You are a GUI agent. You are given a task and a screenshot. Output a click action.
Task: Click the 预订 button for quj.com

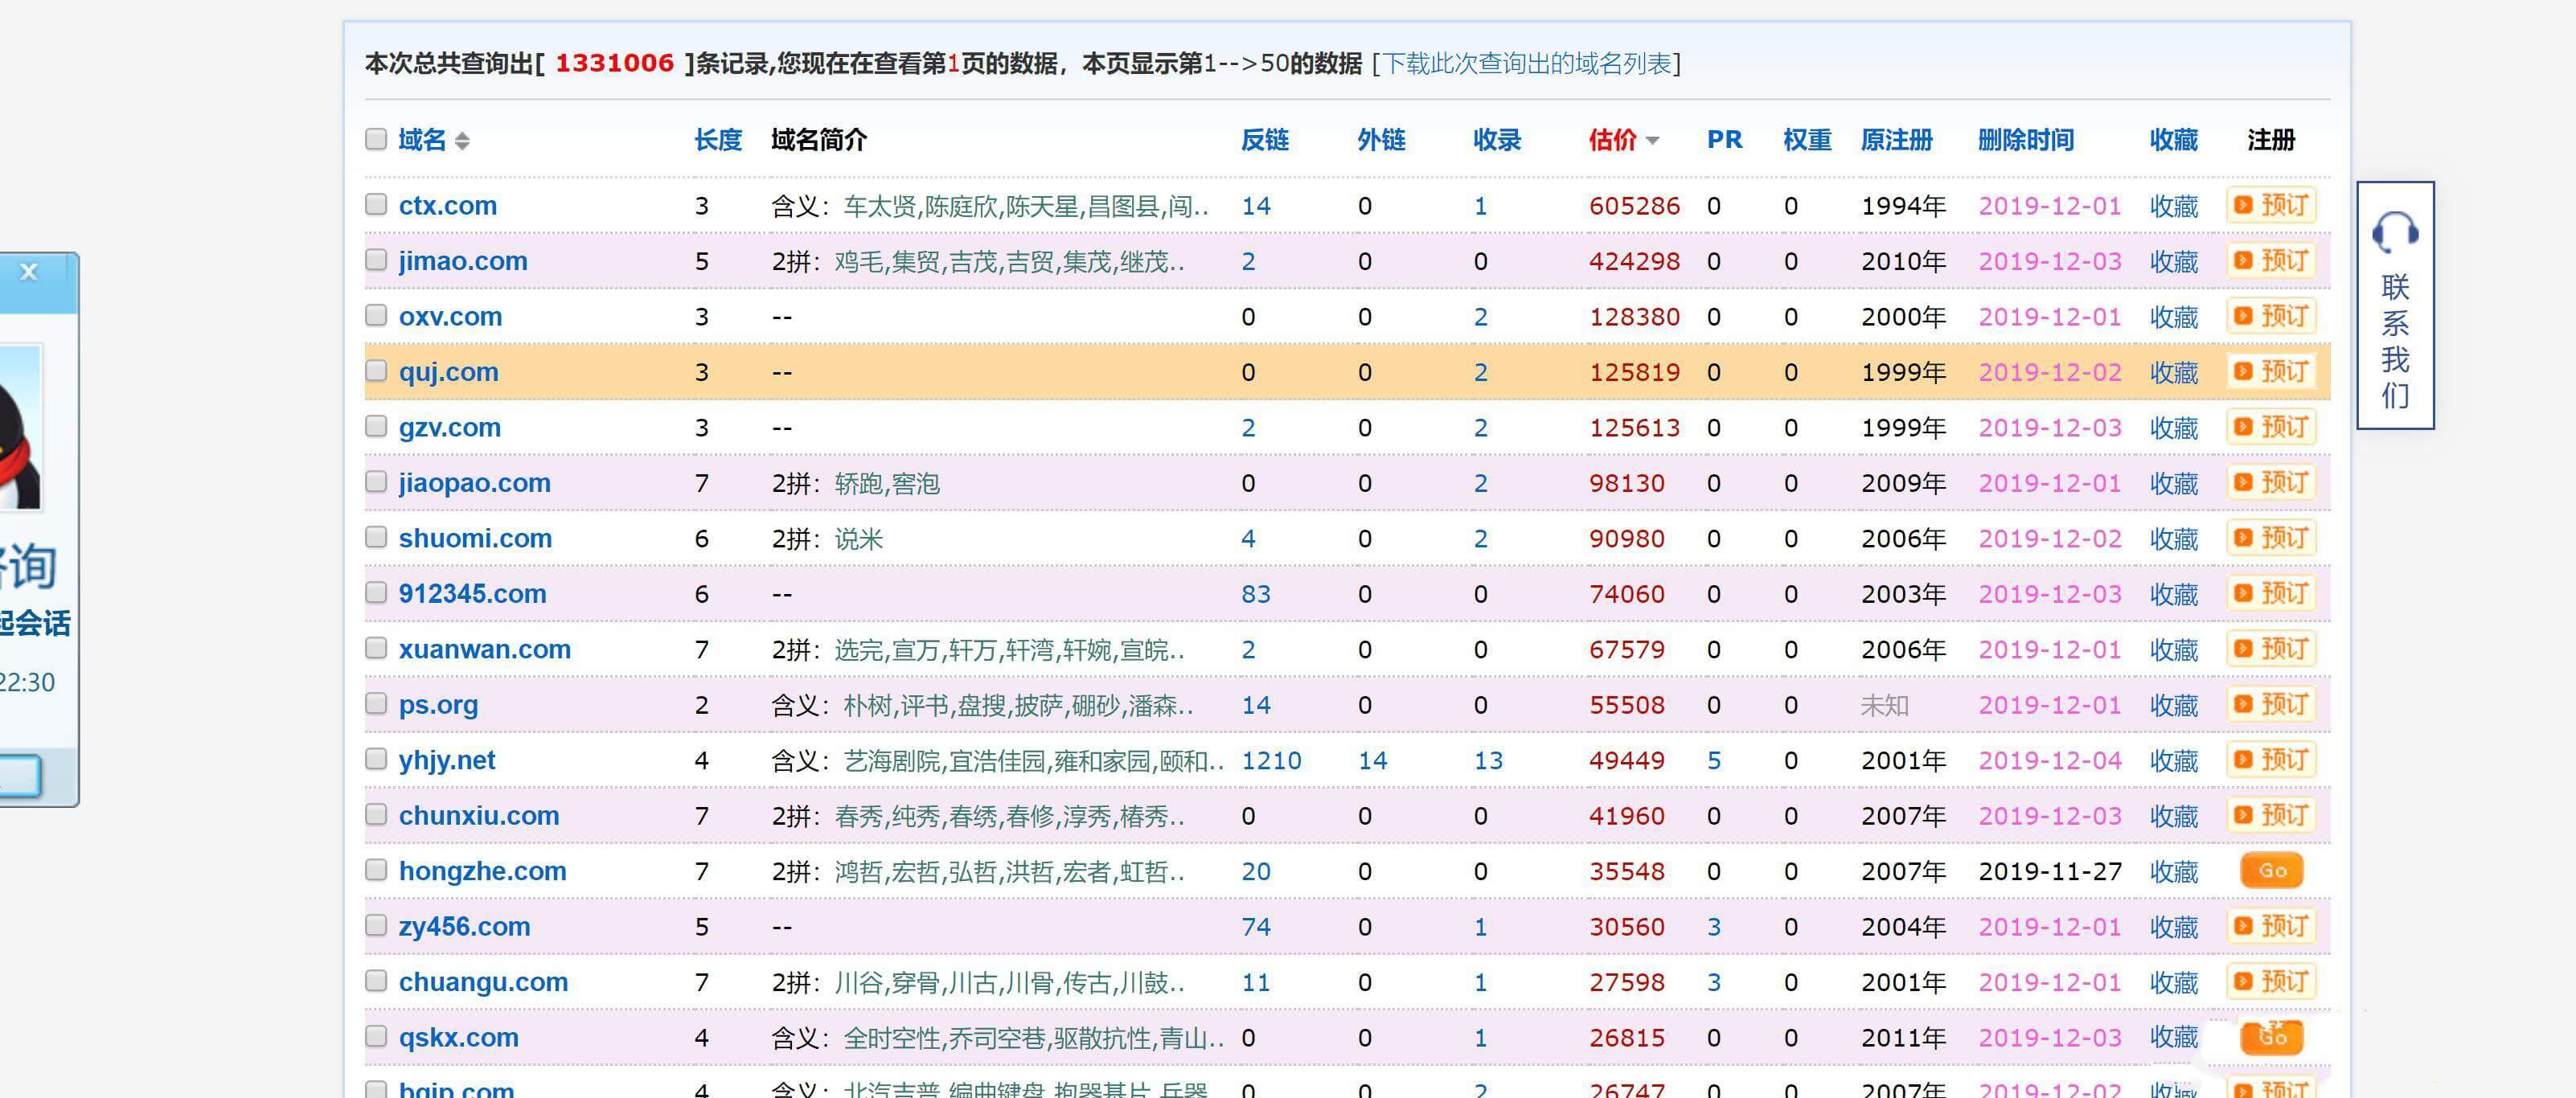click(2272, 372)
